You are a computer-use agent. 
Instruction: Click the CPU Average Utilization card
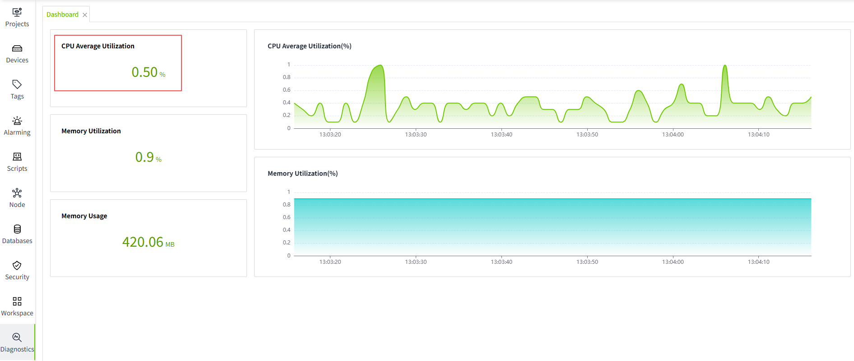click(x=118, y=63)
